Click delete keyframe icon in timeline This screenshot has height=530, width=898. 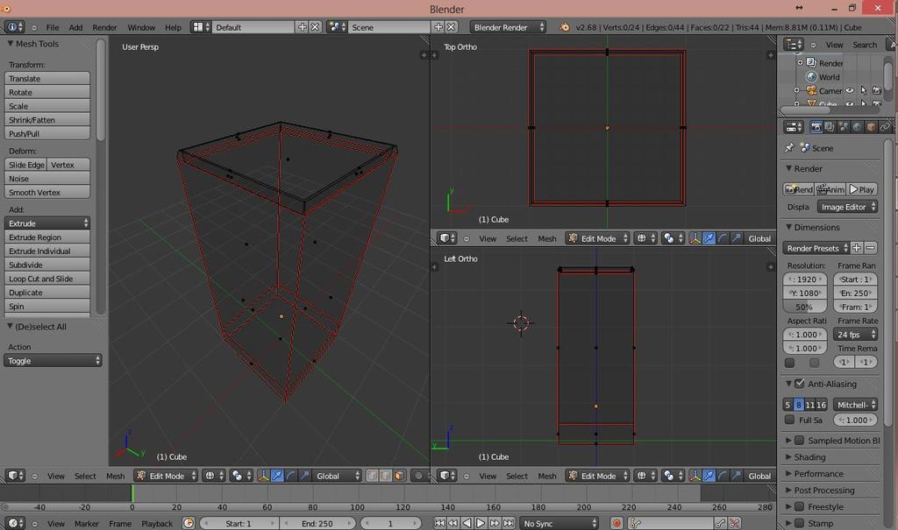[734, 523]
